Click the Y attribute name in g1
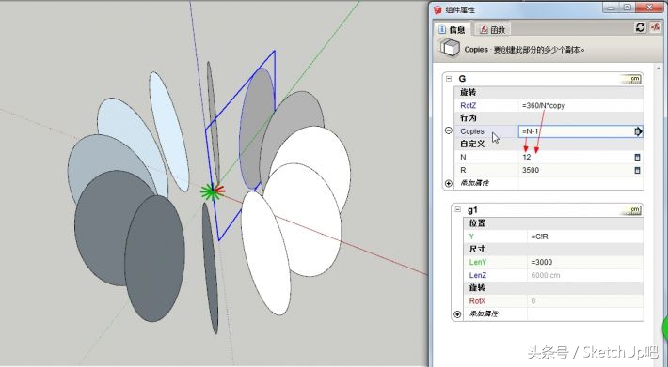668x367 pixels. 471,237
